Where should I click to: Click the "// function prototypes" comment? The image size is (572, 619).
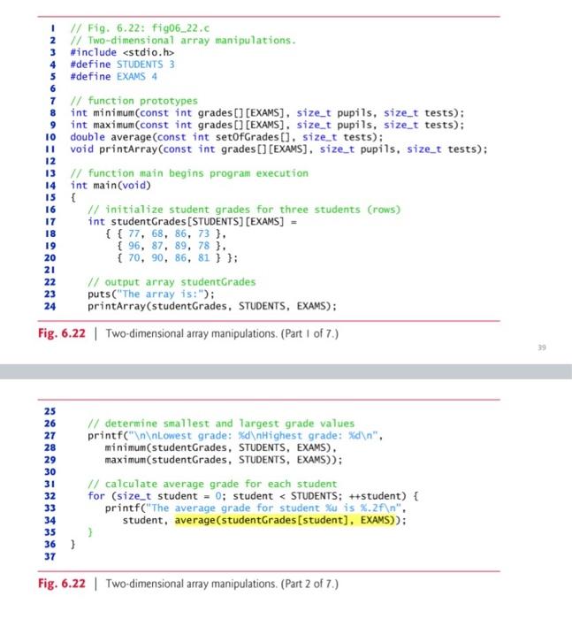pos(133,101)
